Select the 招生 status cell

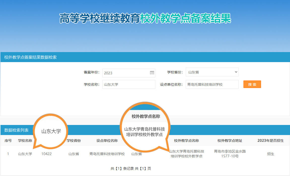pyautogui.click(x=271, y=154)
